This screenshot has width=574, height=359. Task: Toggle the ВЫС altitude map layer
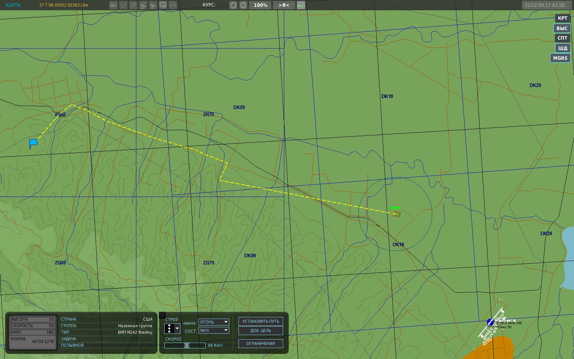pos(562,28)
